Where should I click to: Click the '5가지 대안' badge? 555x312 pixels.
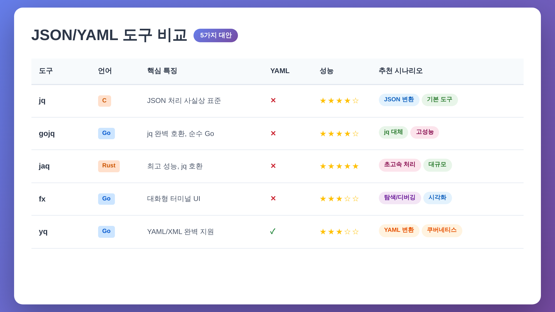click(x=216, y=35)
